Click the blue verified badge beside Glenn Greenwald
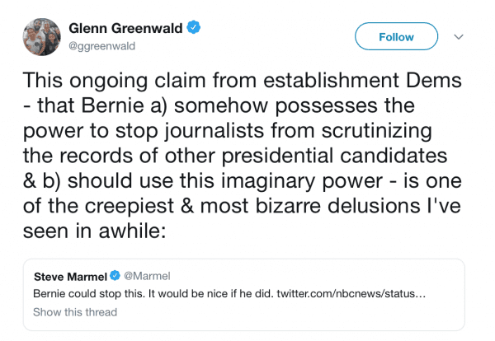Screen dimensions: 495x341 pyautogui.click(x=194, y=29)
